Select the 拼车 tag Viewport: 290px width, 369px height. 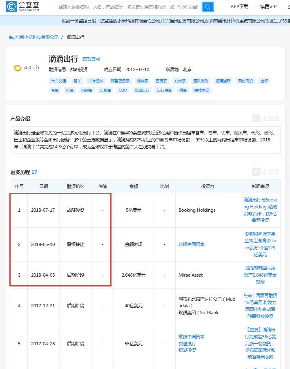(183, 90)
